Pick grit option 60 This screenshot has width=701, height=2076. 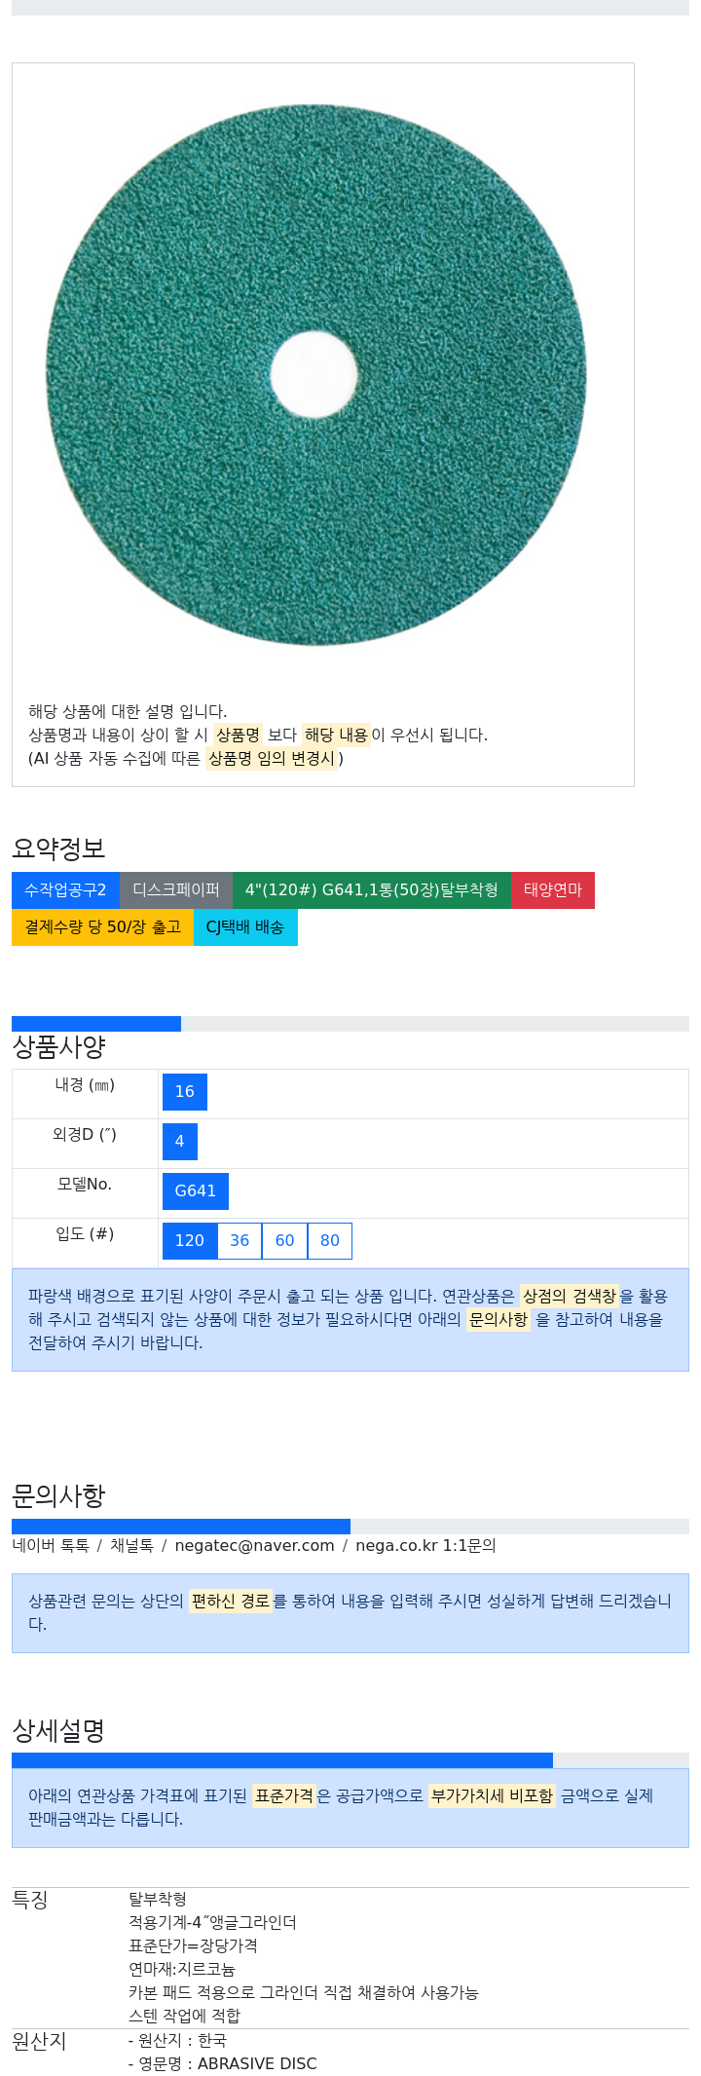point(284,1241)
